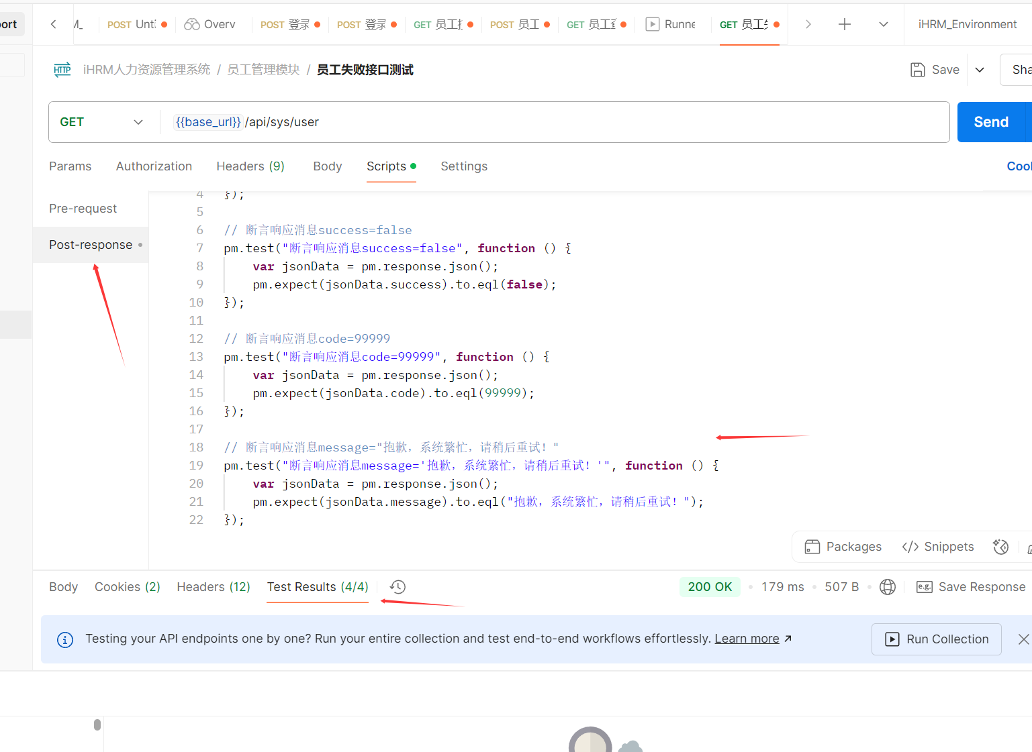Select the Post-response script section

[x=91, y=245]
